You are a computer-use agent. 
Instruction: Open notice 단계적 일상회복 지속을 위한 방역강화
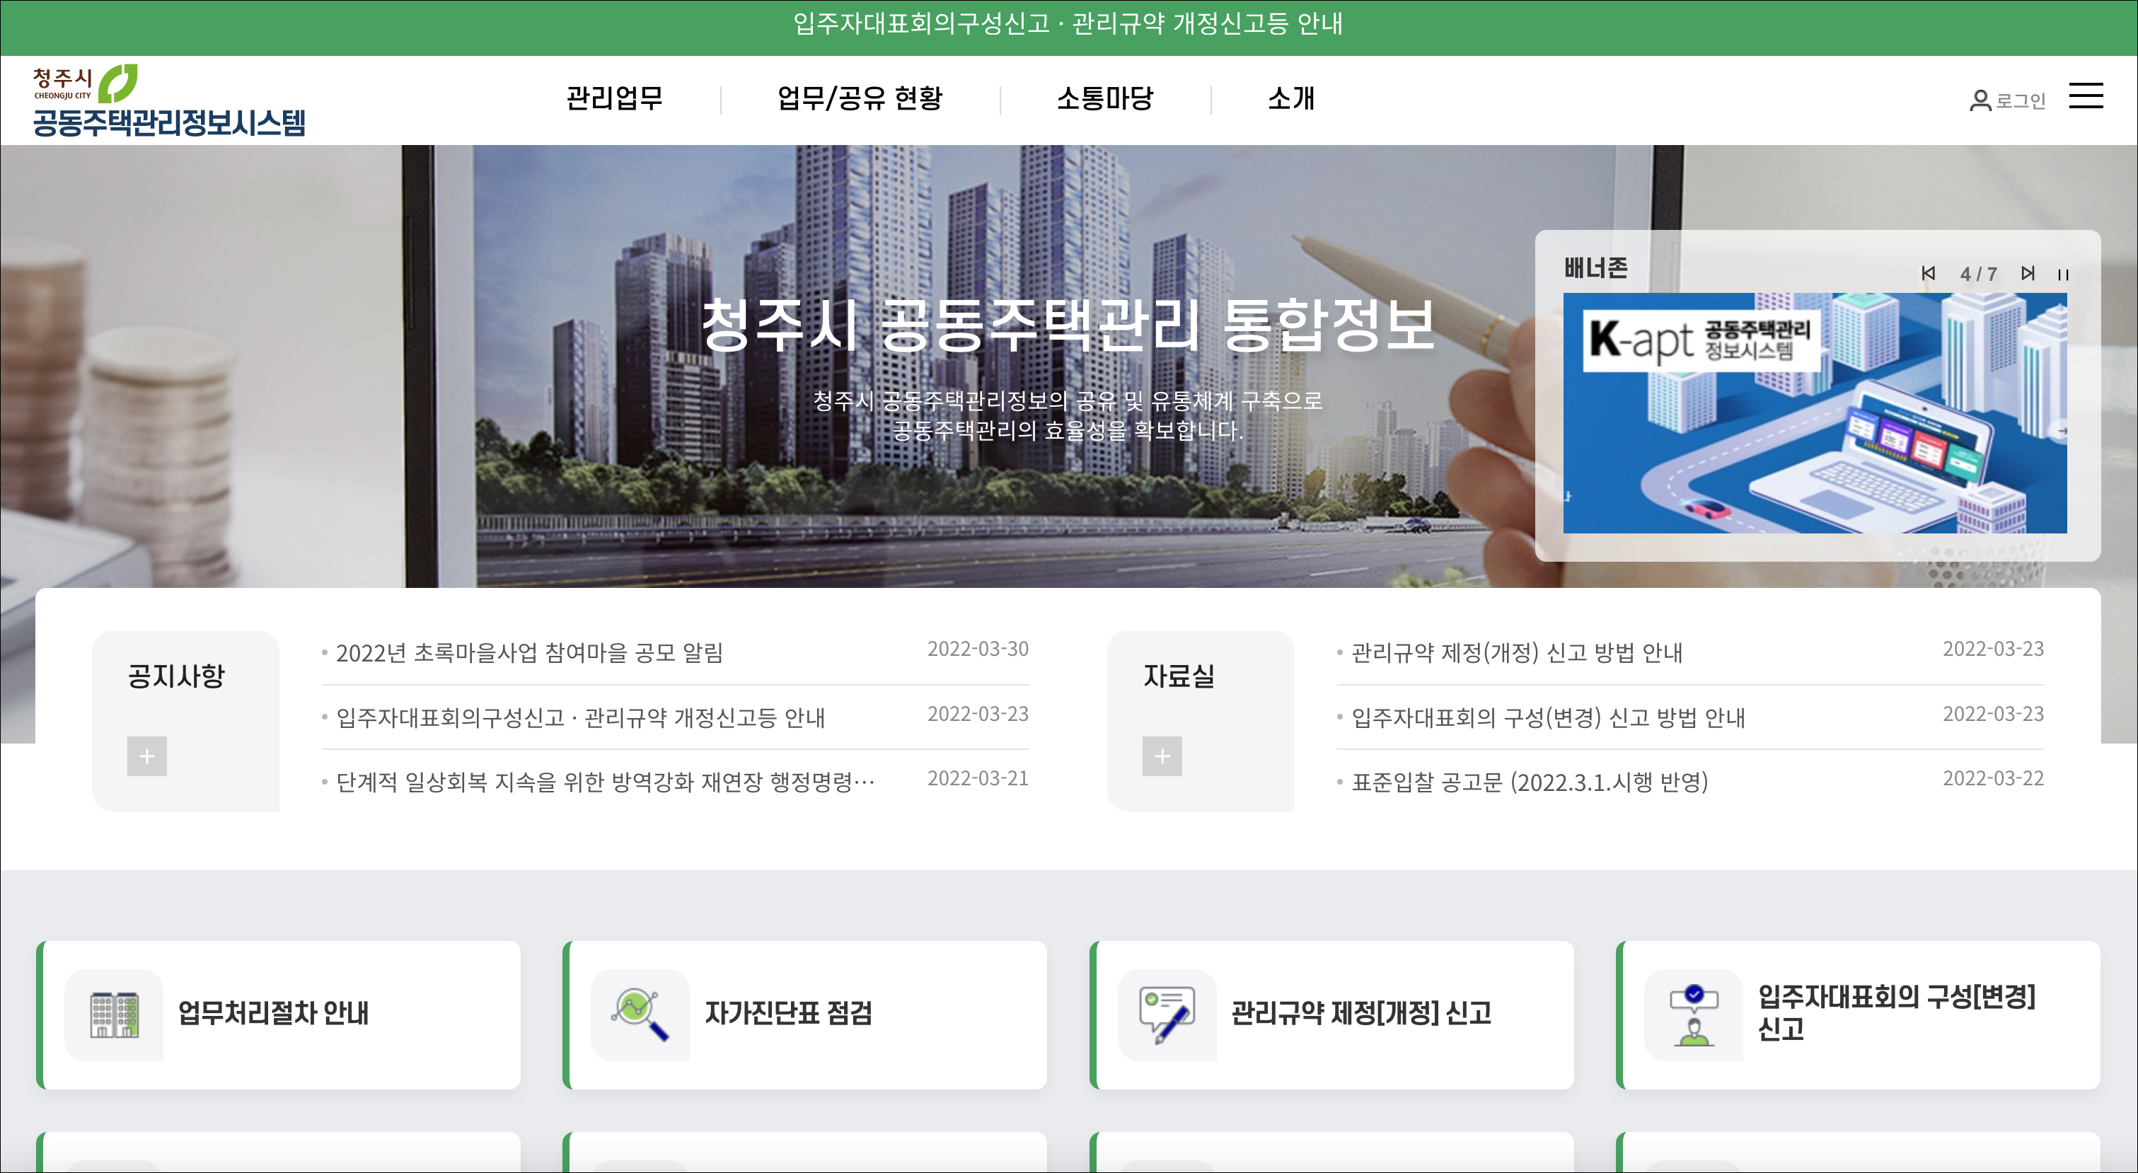(x=605, y=782)
